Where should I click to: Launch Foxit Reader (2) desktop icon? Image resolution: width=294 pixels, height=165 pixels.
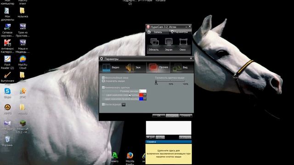(7, 62)
